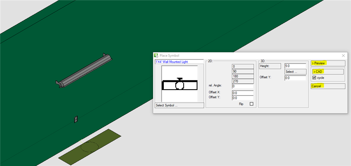Viewport: 351px width, 166px height.
Task: Click the 2D Offset X field
Action: (243, 93)
